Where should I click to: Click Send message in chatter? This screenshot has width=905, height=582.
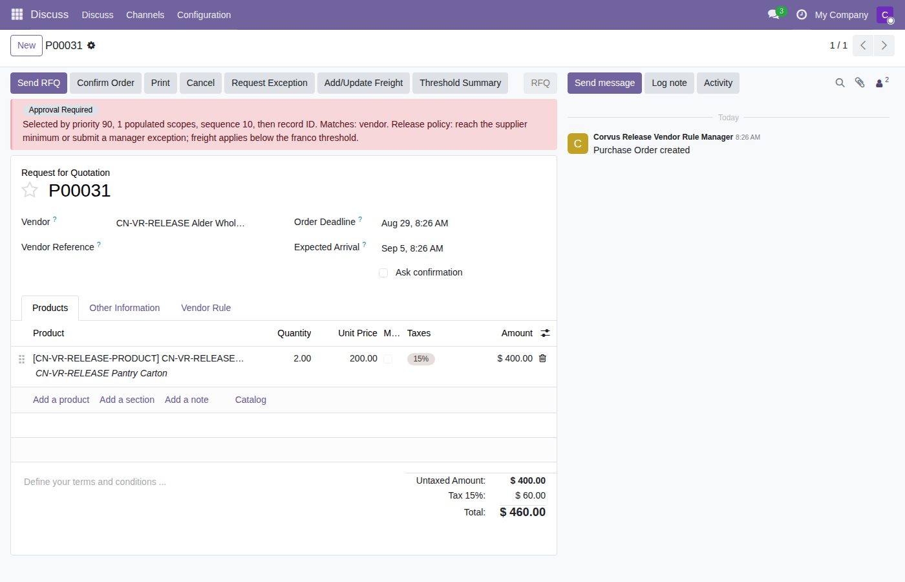click(604, 83)
